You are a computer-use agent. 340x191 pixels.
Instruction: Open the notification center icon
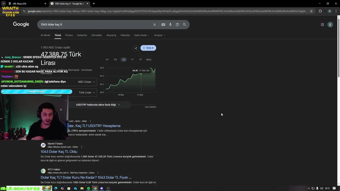pos(334,188)
